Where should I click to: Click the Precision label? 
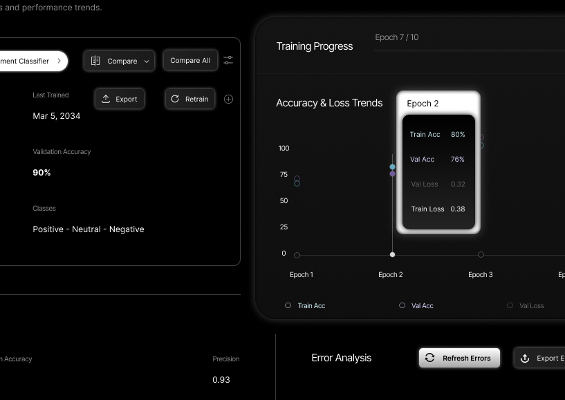(x=226, y=359)
